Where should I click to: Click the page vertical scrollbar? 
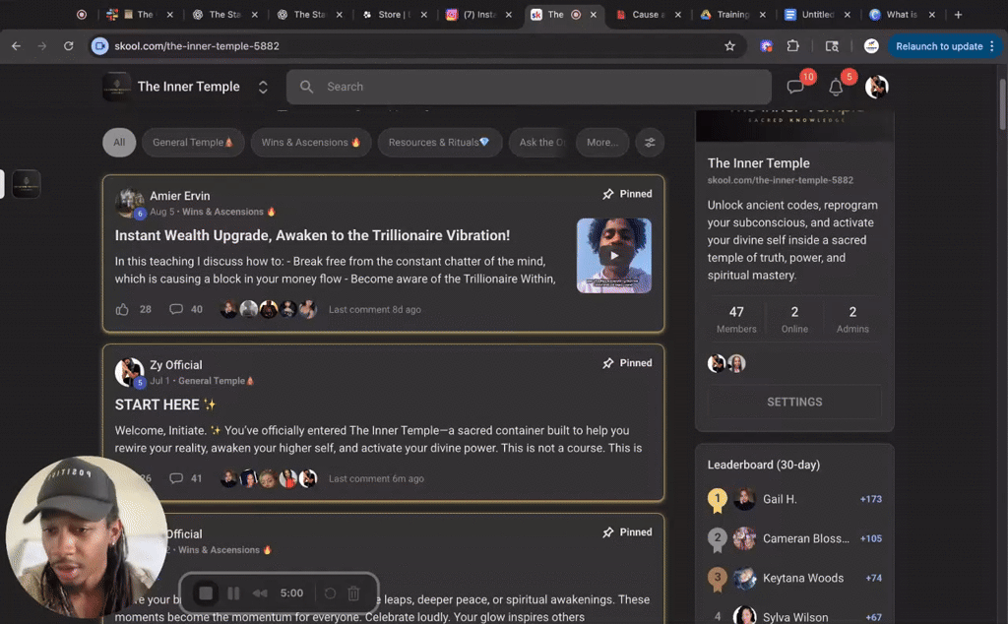click(1002, 104)
